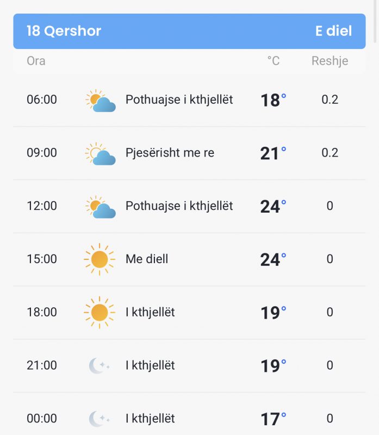379x435 pixels.
Task: Click the 'Me diell' forecast label
Action: coord(147,259)
